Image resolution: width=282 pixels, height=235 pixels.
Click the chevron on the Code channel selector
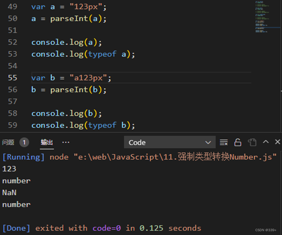point(208,142)
